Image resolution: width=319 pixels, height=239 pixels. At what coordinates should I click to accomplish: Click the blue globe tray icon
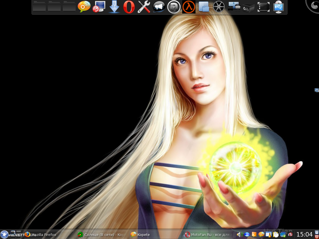tap(247, 235)
